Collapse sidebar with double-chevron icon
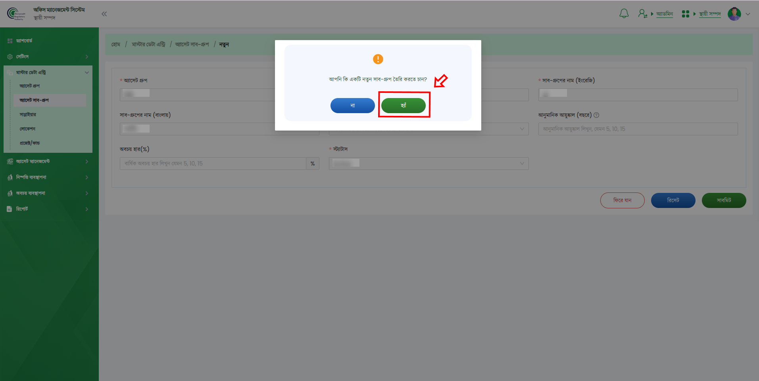759x381 pixels. coord(104,14)
